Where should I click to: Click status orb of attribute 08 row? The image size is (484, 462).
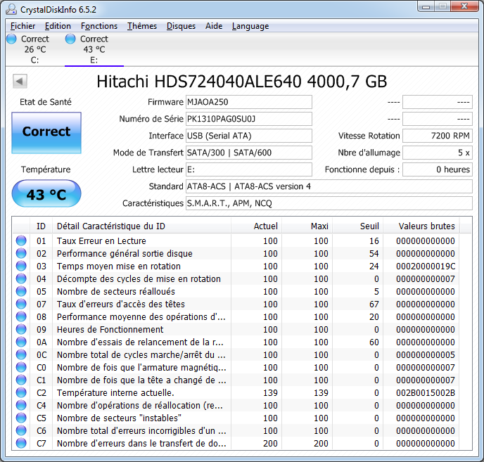pyautogui.click(x=21, y=316)
